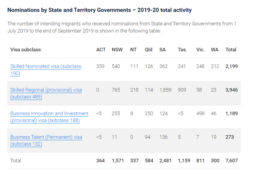The width and height of the screenshot is (253, 179).
Task: Click the Total row label
Action: click(x=16, y=161)
